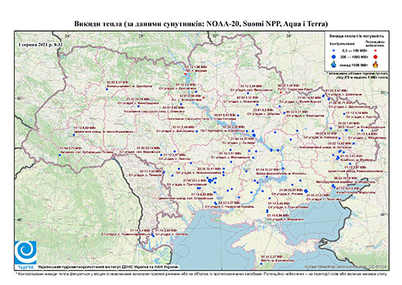
Task: Click the blue flame legend icon
Action: coord(334,64)
